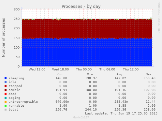Click the 150 y-axis tick label

coord(17,38)
